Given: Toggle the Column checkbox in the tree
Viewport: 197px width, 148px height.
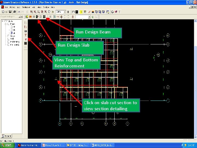Looking at the screenshot, I should [8, 36].
